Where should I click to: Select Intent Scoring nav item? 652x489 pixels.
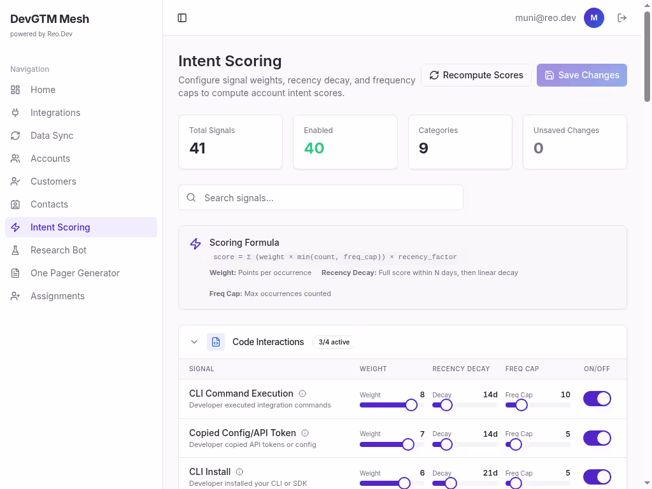[x=81, y=227]
